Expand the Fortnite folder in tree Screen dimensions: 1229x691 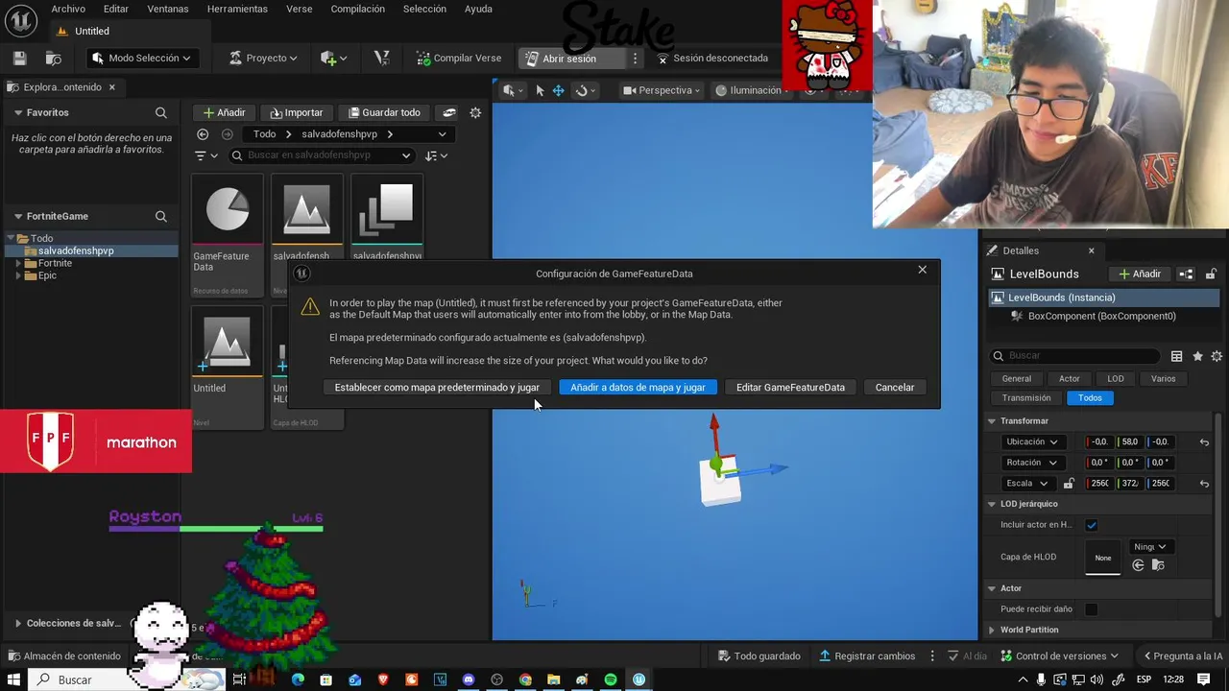[18, 264]
